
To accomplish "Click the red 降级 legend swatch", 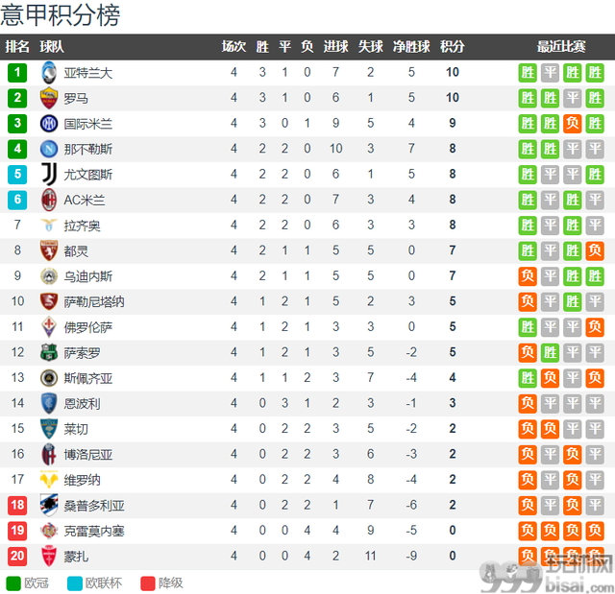I will tap(148, 583).
